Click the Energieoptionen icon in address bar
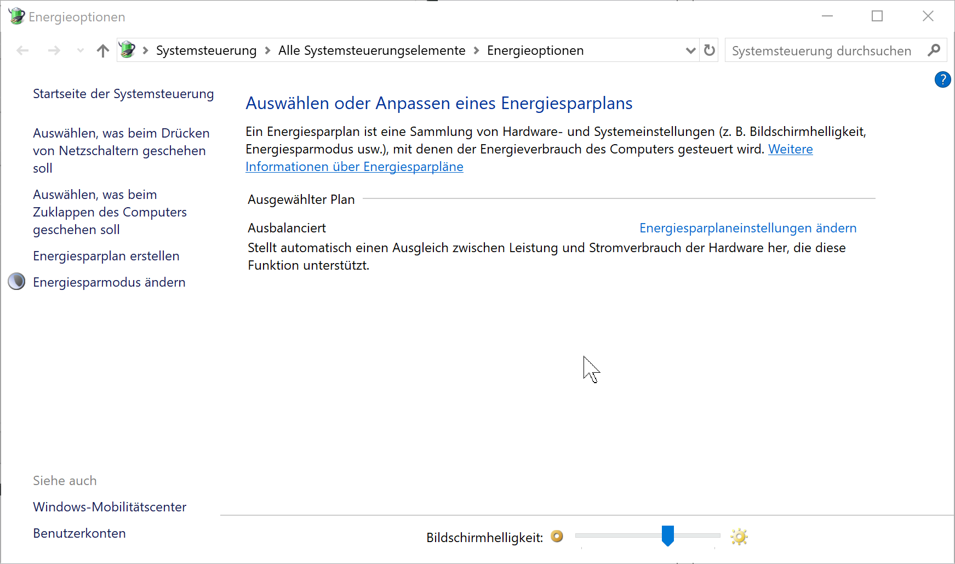 [127, 50]
